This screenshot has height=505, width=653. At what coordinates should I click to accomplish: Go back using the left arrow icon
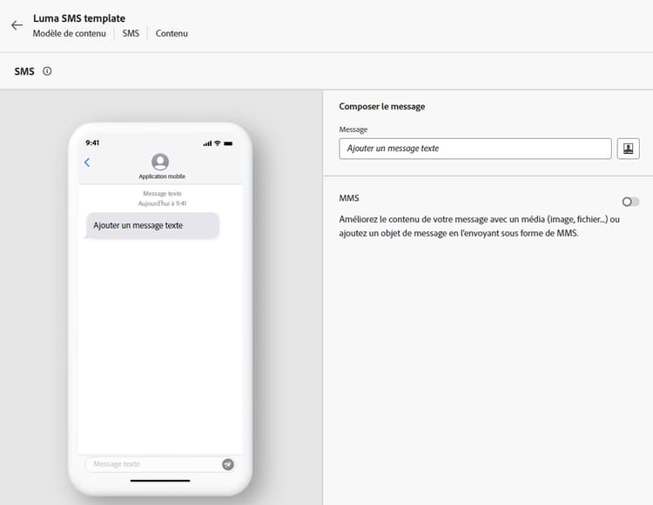click(17, 25)
